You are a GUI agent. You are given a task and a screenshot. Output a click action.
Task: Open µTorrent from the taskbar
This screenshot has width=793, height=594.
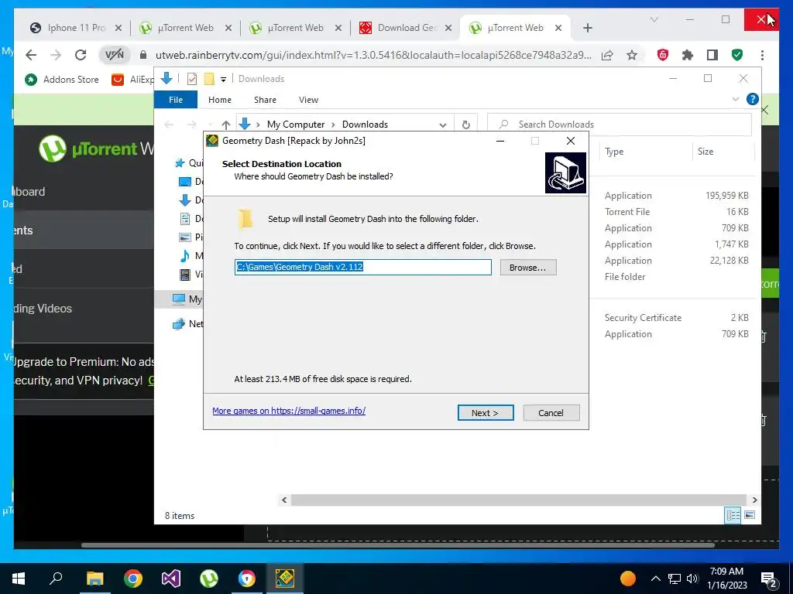pos(209,579)
